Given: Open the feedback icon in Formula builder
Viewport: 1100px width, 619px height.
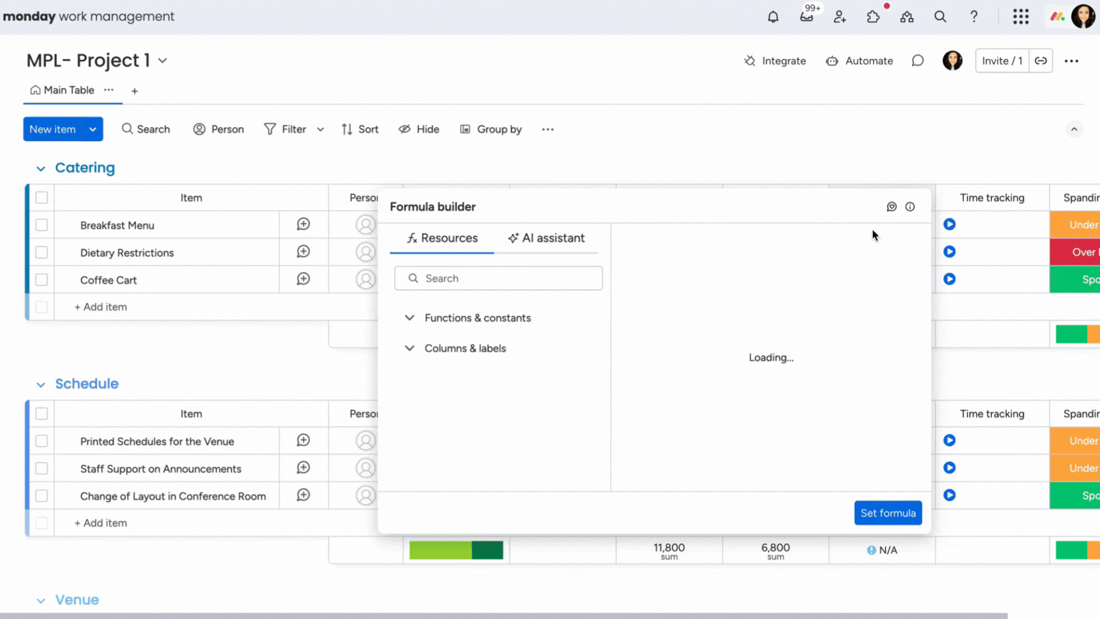Looking at the screenshot, I should point(891,206).
